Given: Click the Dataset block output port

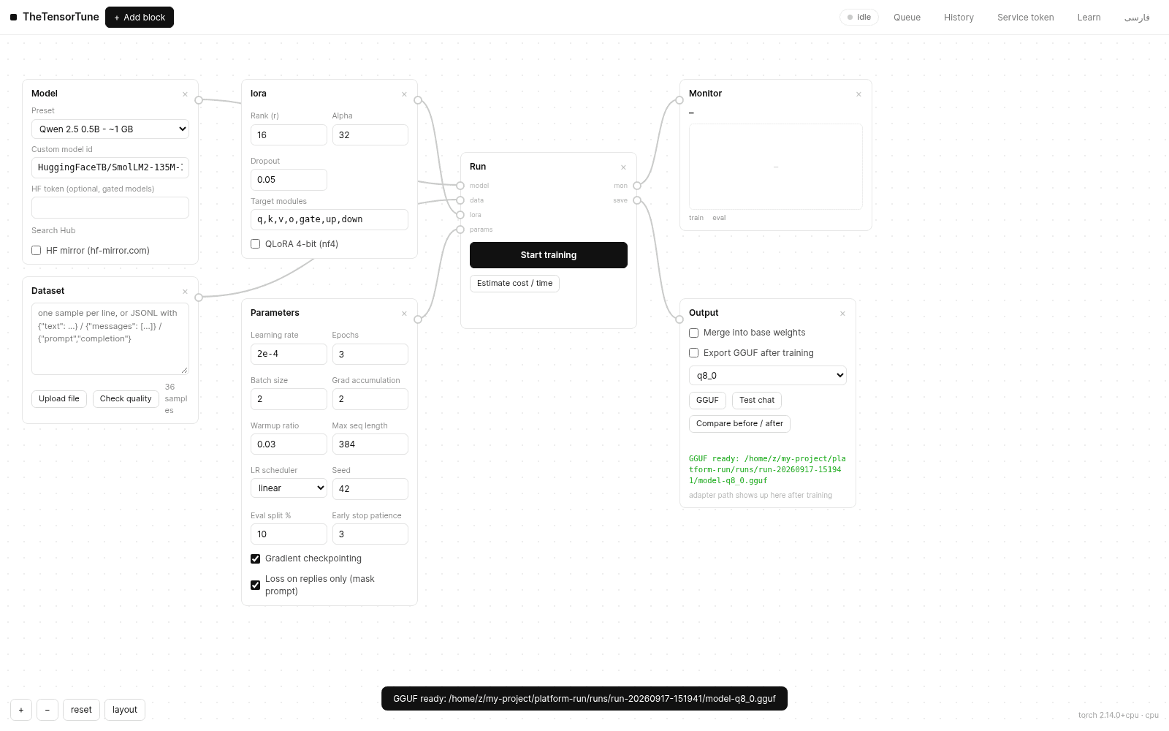Looking at the screenshot, I should [x=199, y=298].
